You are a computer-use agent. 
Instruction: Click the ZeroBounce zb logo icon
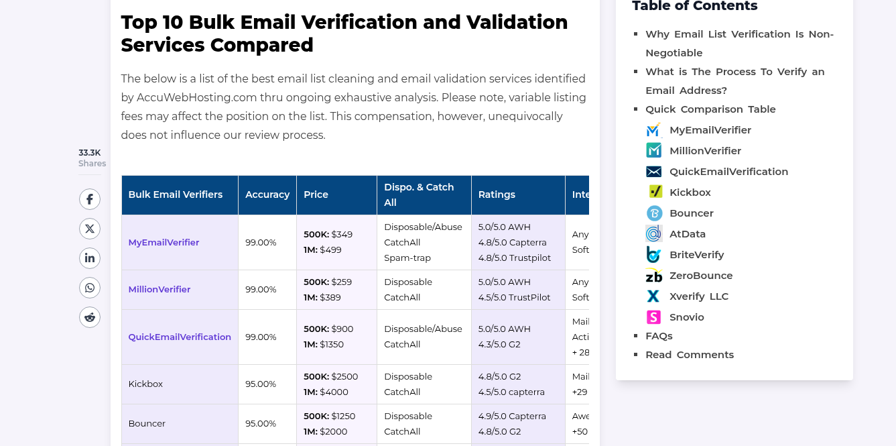[653, 276]
